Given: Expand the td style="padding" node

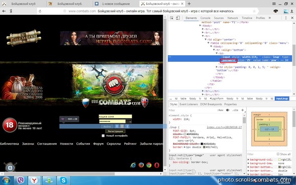Looking at the screenshot, I should point(217,67).
